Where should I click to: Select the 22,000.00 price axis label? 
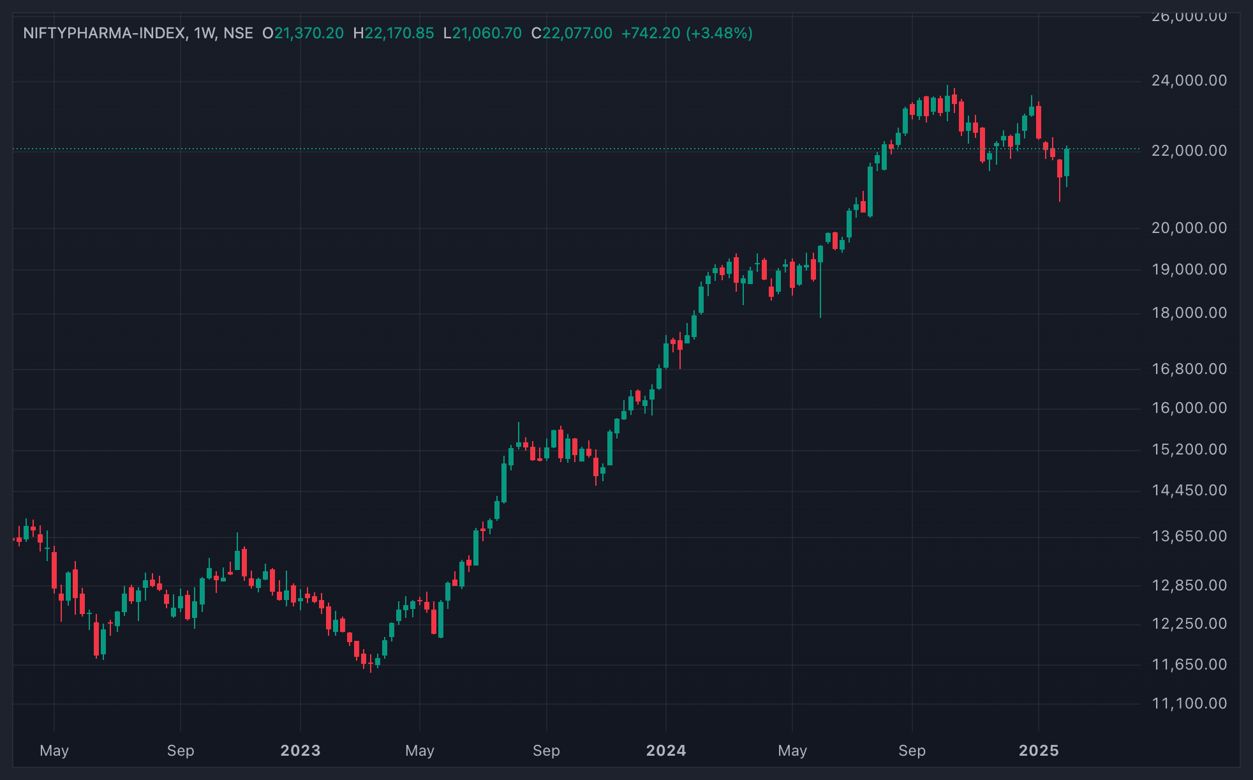point(1189,151)
